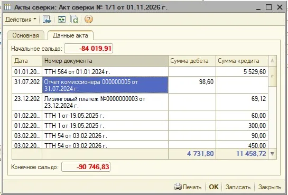Select Лизинговый платеж №0000000003 row
Image resolution: width=288 pixels, height=195 pixels.
[140, 102]
